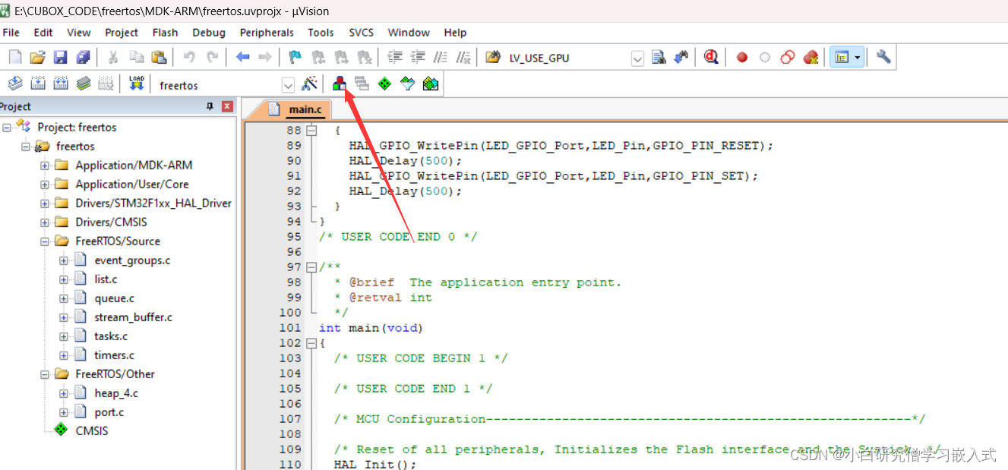The image size is (1008, 470).
Task: Select timers.c in project tree
Action: click(x=114, y=355)
